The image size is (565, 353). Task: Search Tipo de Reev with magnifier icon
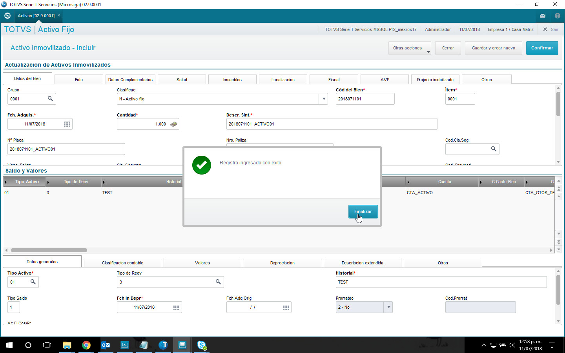coord(218,282)
